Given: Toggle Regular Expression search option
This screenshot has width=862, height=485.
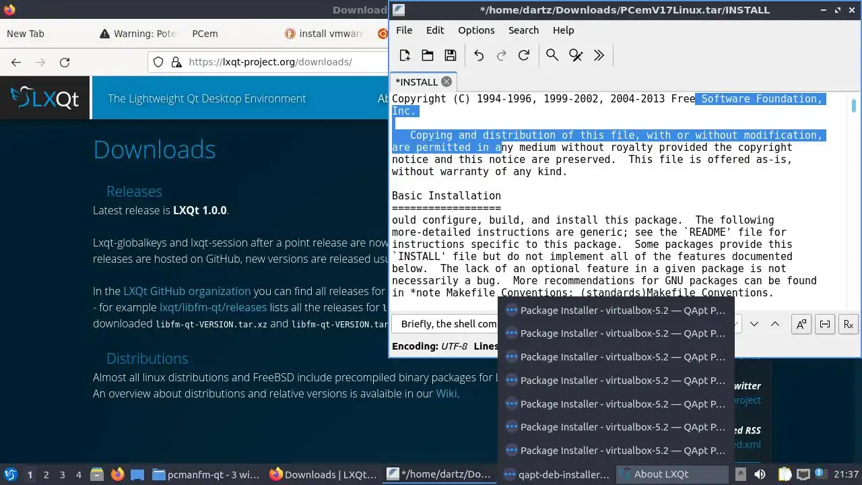Looking at the screenshot, I should (849, 324).
